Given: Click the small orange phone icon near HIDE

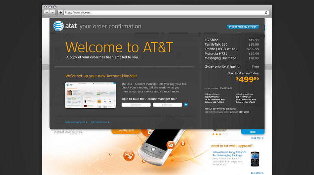Looking at the screenshot, I should tap(183, 143).
